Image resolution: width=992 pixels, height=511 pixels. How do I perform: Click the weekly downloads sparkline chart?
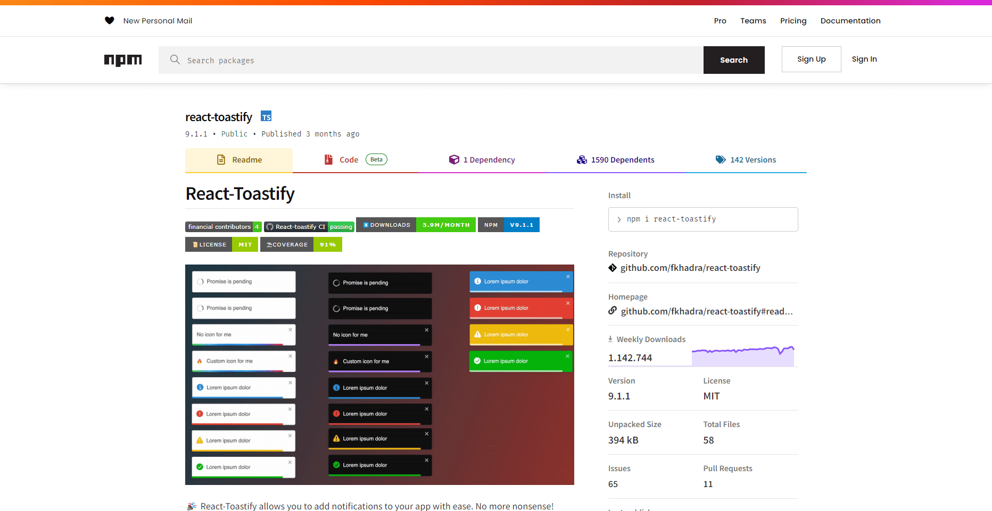click(x=743, y=356)
